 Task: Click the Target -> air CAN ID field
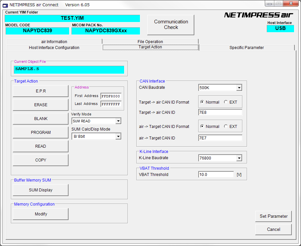[220, 112]
